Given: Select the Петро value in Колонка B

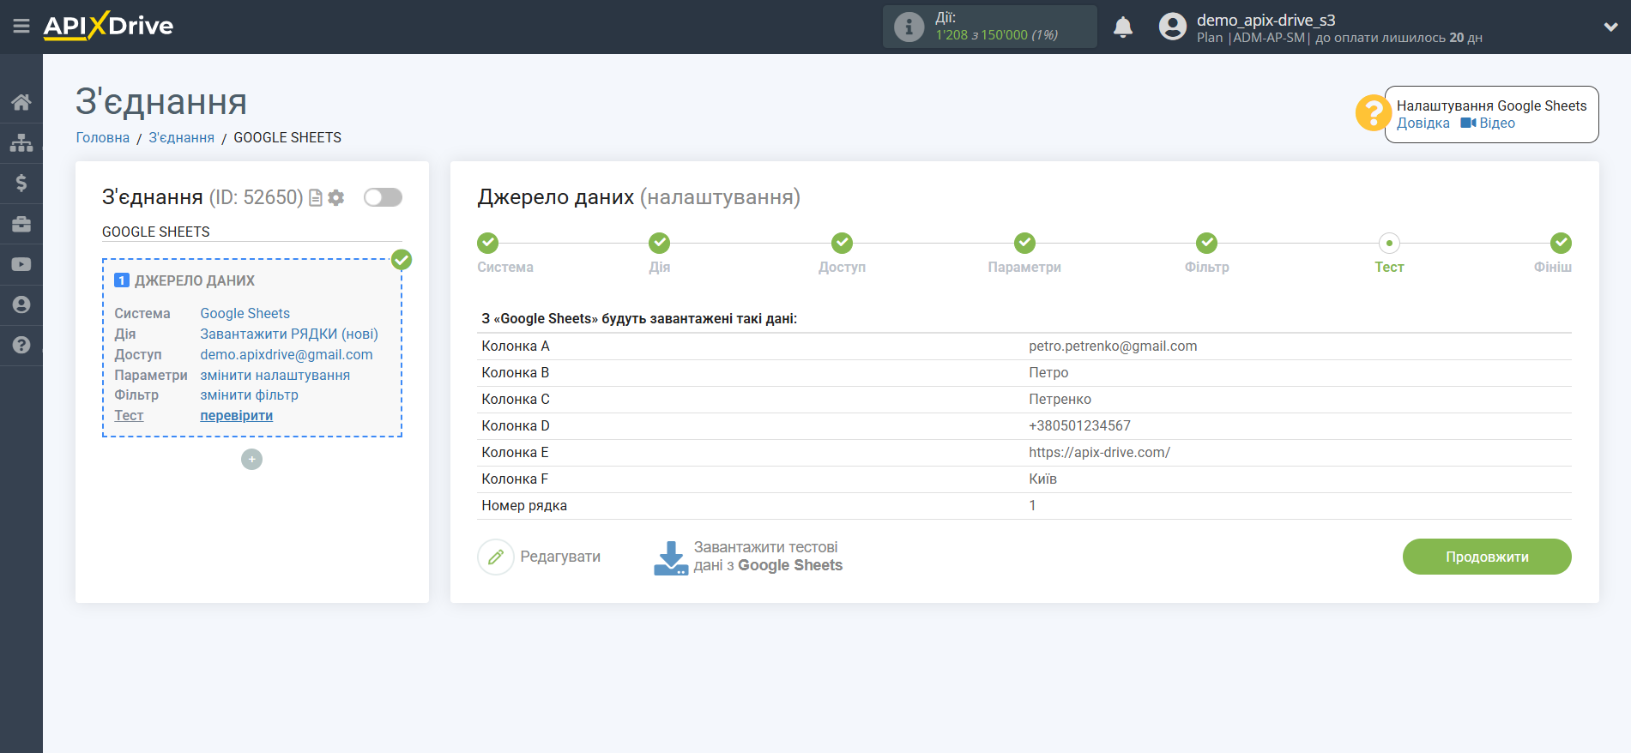Looking at the screenshot, I should click(x=1048, y=373).
